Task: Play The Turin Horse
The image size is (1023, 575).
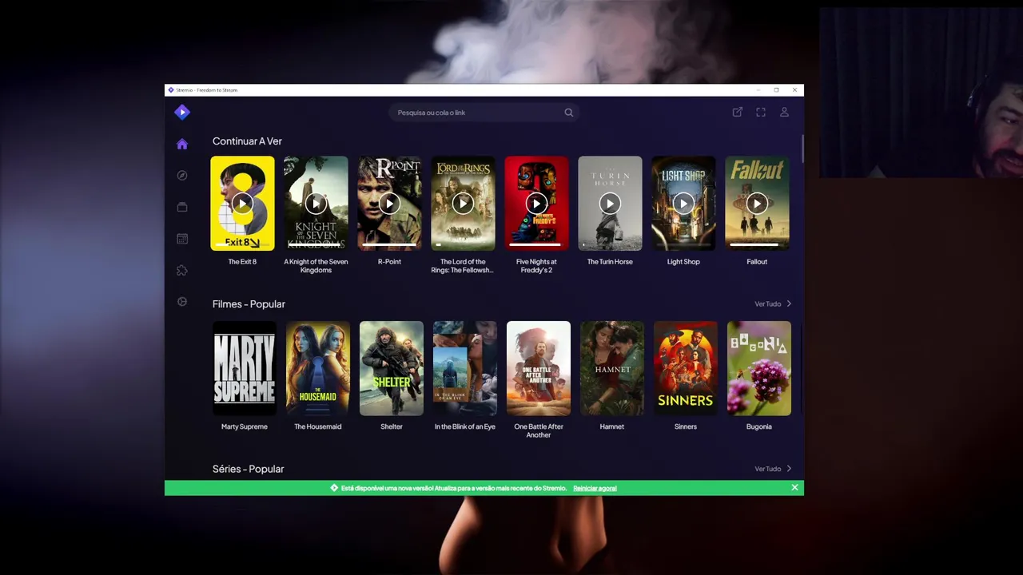Action: pyautogui.click(x=610, y=204)
